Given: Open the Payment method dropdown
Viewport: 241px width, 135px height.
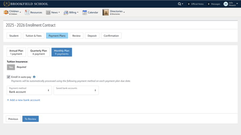Looking at the screenshot, I should click(x=29, y=90).
